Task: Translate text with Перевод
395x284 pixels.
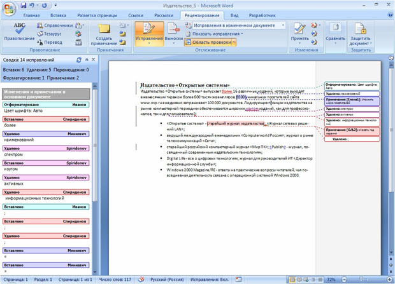Action: (x=50, y=42)
